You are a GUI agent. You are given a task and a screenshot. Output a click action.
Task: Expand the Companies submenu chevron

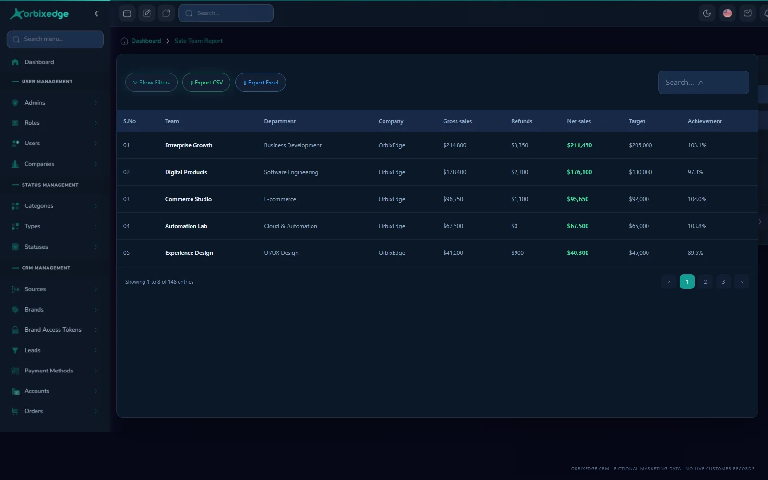(x=96, y=164)
